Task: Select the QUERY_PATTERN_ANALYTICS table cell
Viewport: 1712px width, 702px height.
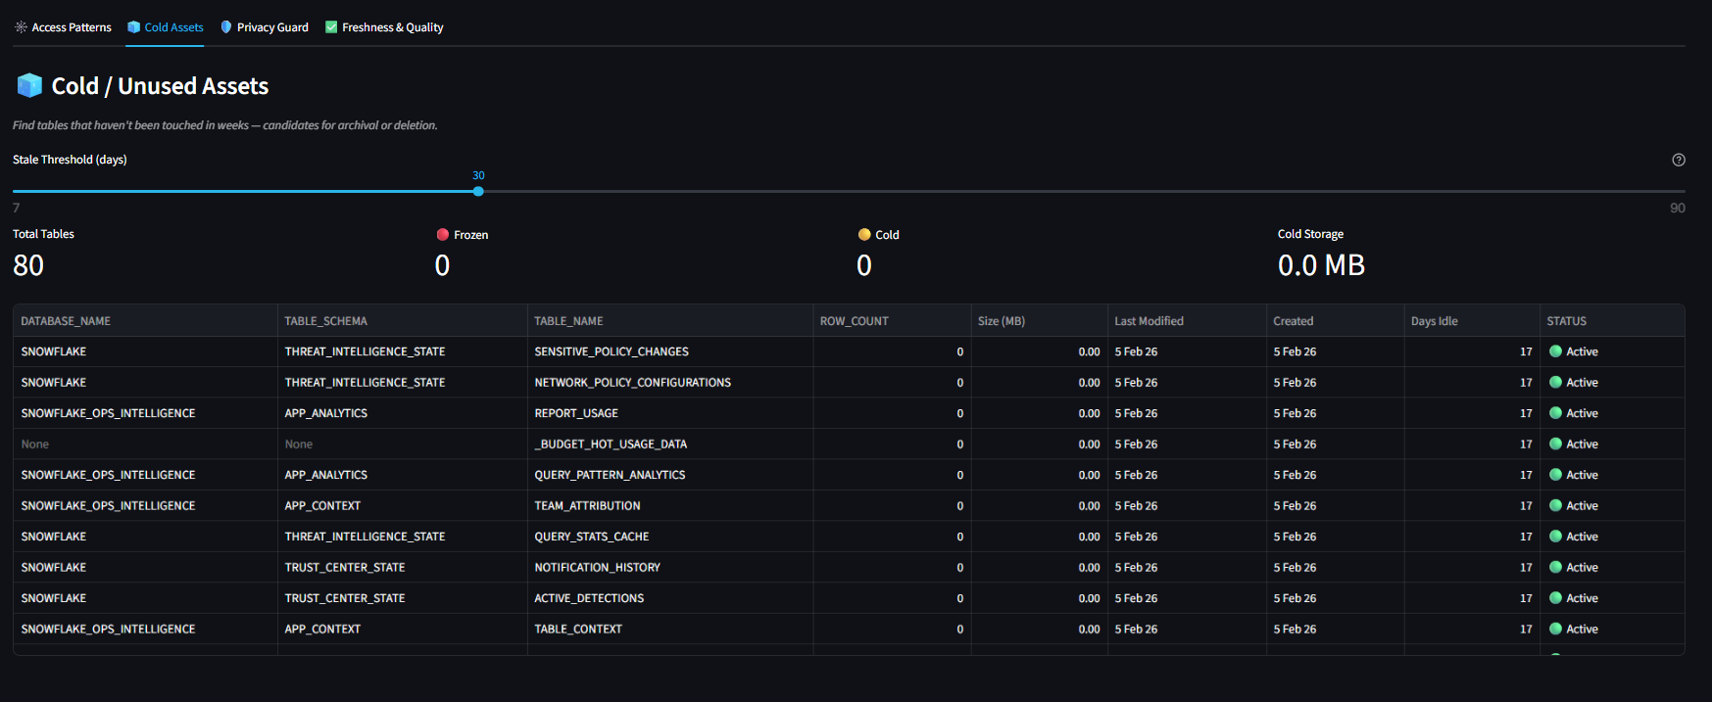Action: (610, 475)
